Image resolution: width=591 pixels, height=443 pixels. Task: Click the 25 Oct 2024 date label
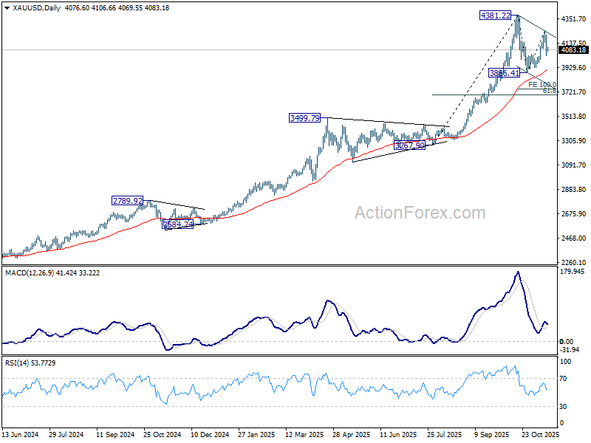click(162, 435)
